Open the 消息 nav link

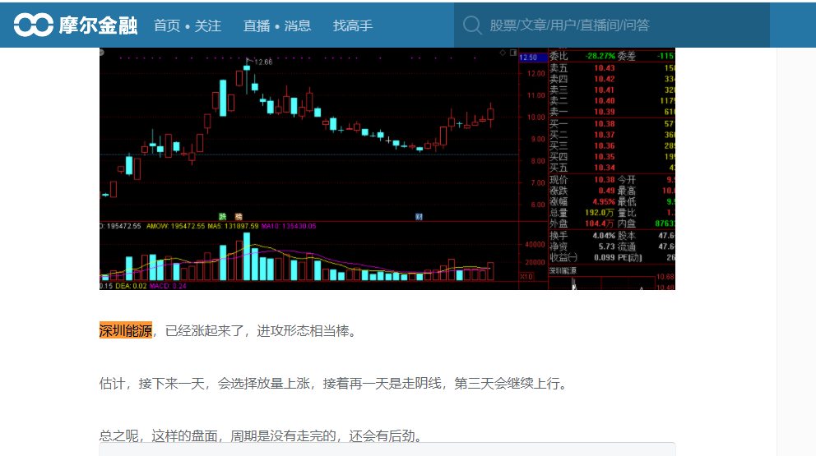(298, 25)
